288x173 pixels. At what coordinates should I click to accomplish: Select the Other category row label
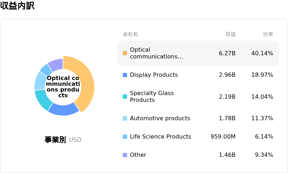(138, 155)
